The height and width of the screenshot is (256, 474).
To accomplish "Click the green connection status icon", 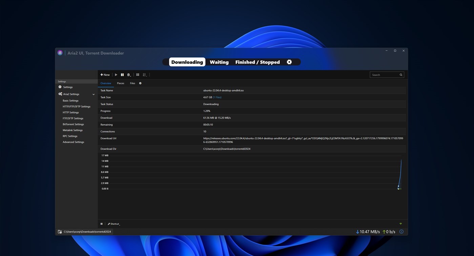I will tap(400, 224).
